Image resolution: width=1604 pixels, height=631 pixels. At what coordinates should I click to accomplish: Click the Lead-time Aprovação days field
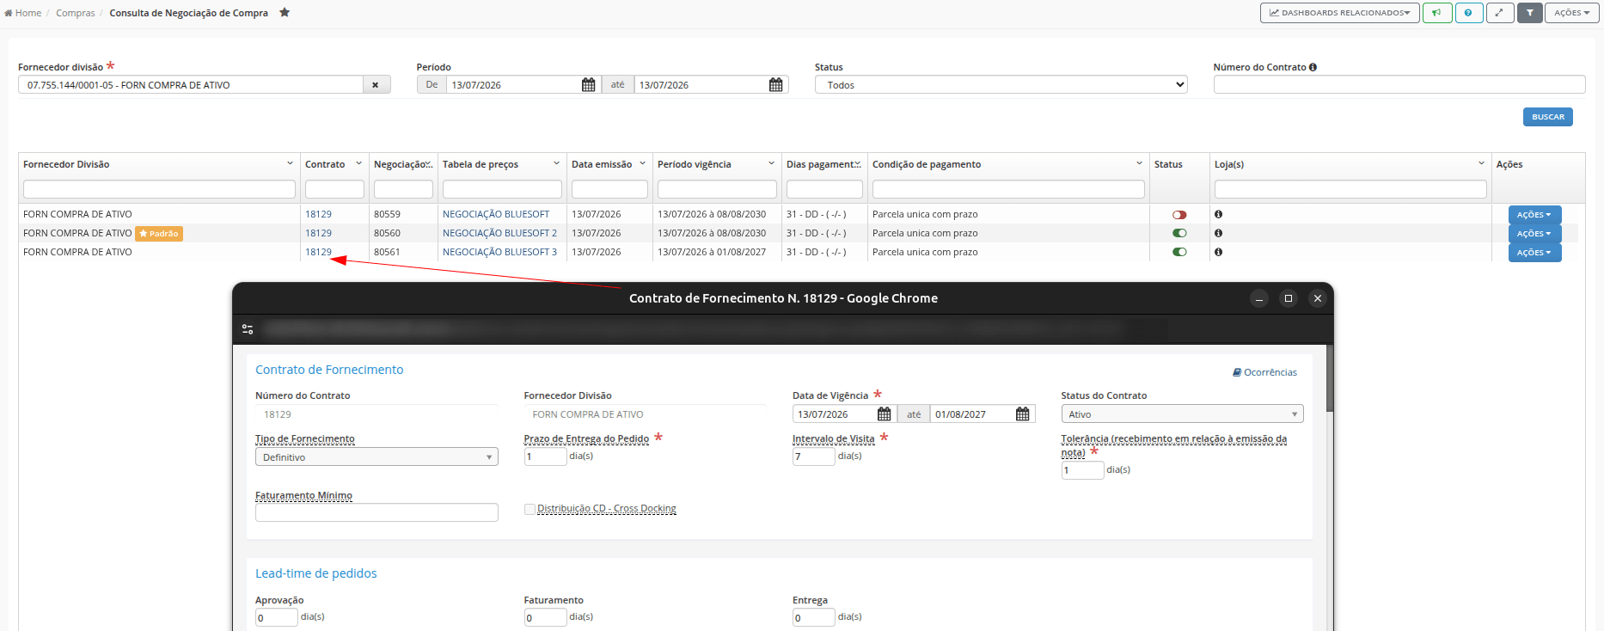click(x=276, y=617)
